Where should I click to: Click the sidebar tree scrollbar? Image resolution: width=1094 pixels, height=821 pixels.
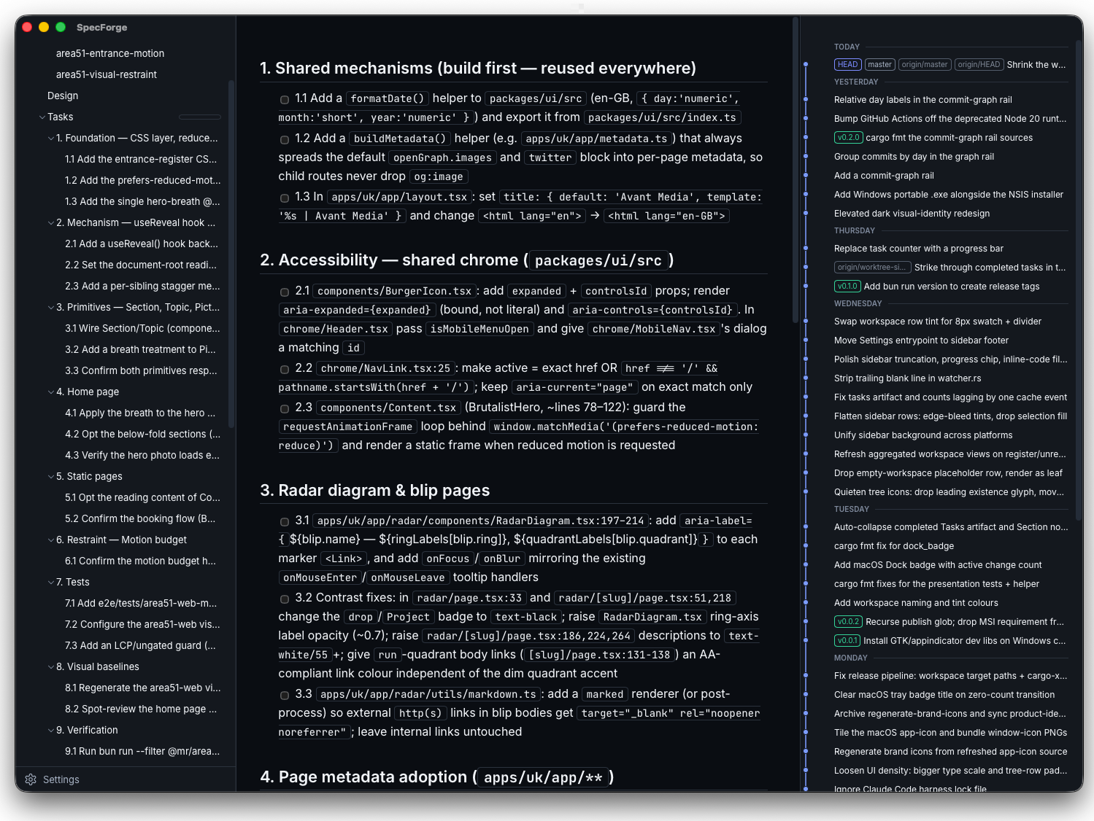click(231, 254)
